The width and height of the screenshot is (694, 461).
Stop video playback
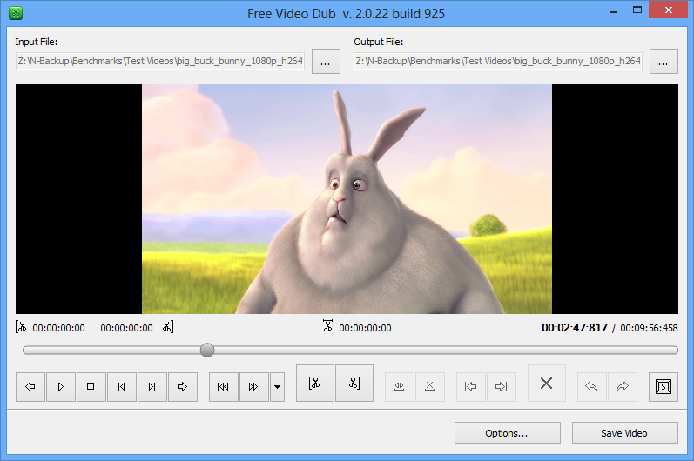(91, 387)
